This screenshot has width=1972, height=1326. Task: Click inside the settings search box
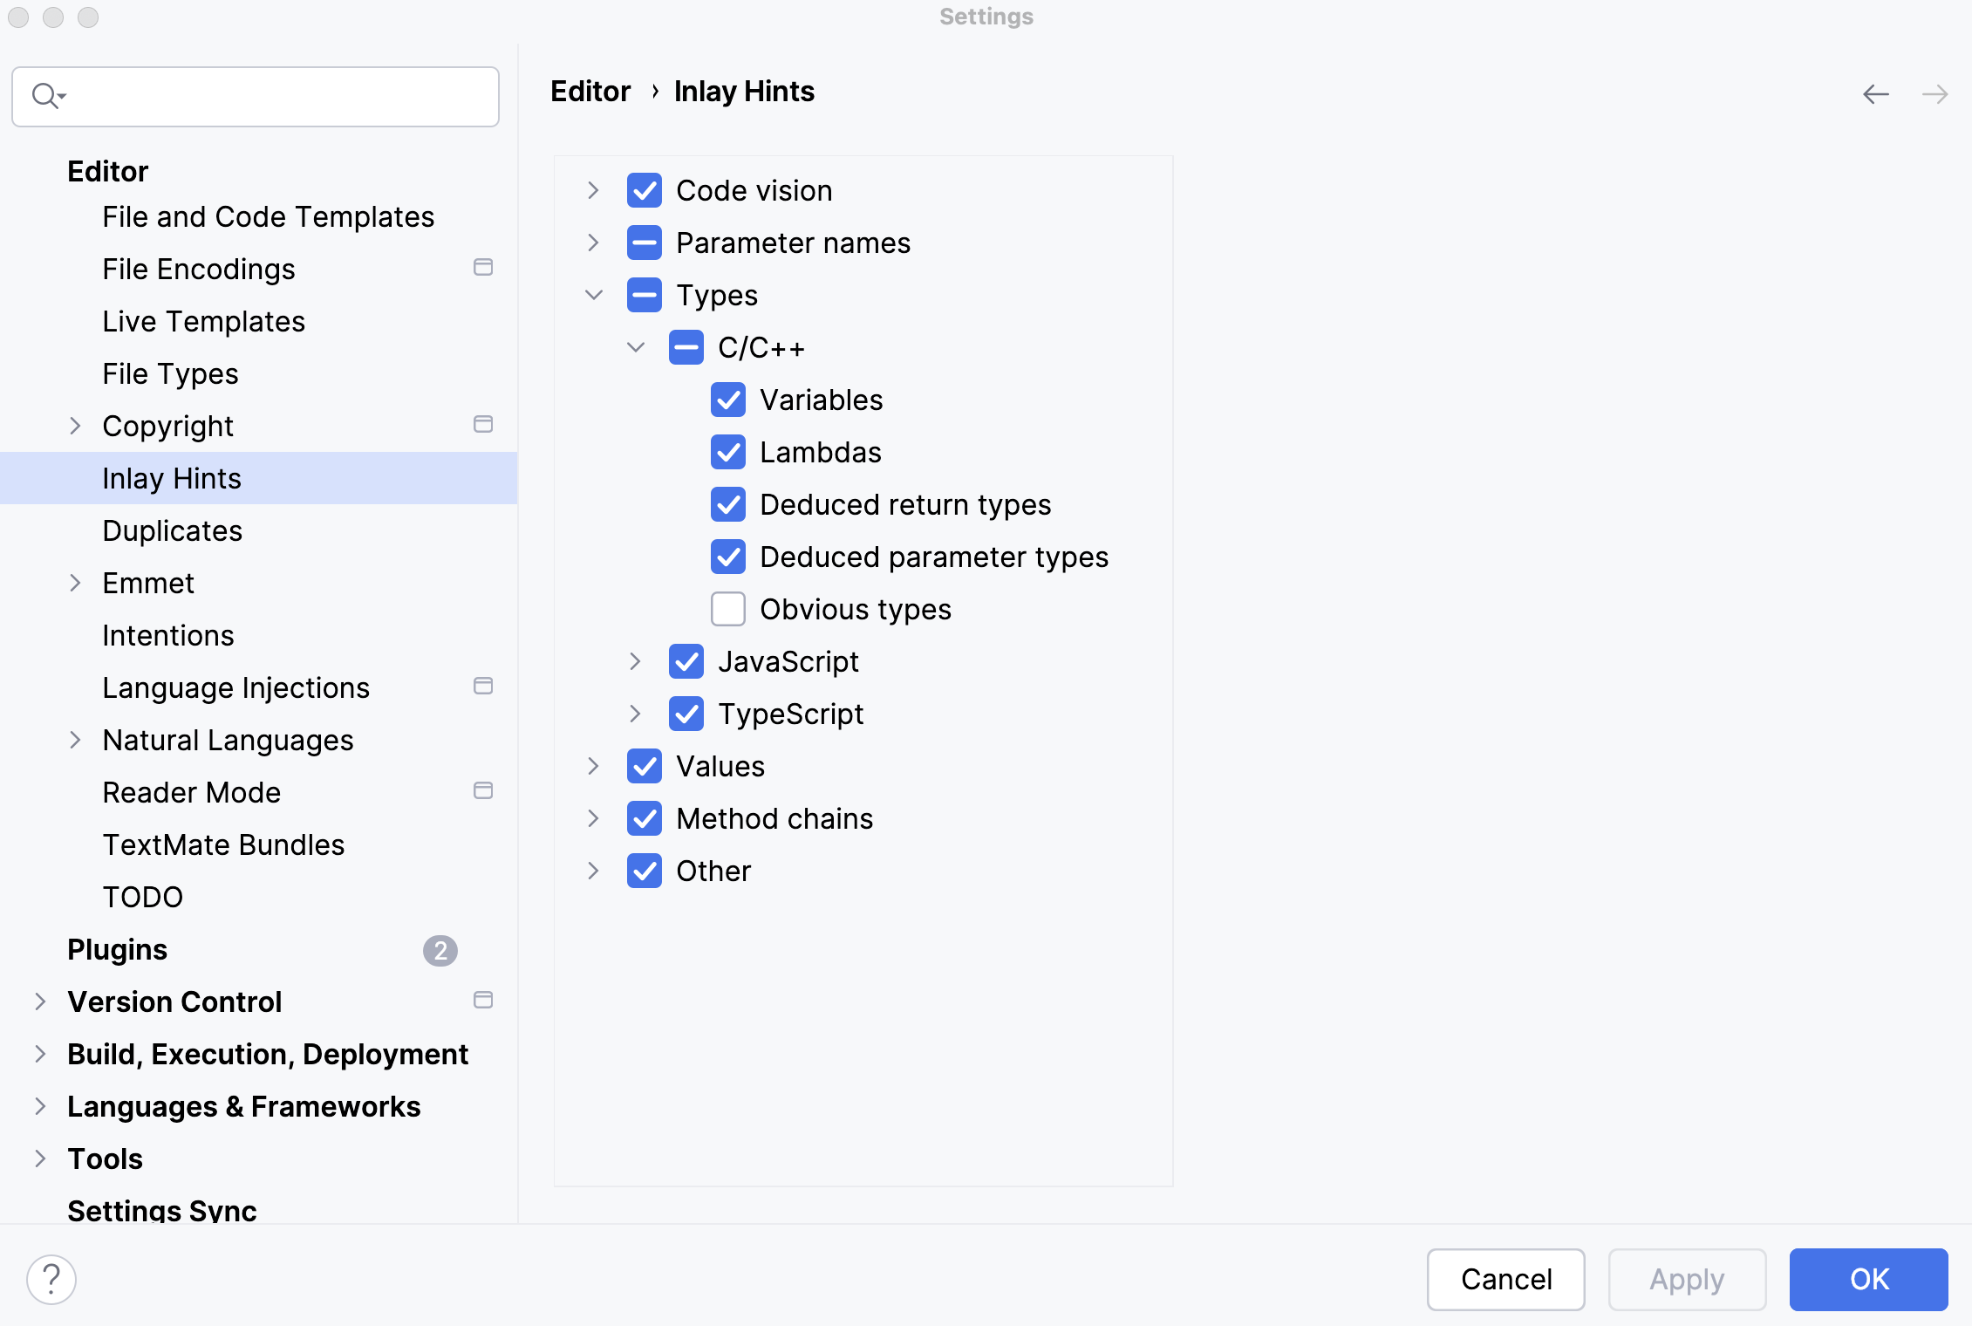[x=262, y=96]
